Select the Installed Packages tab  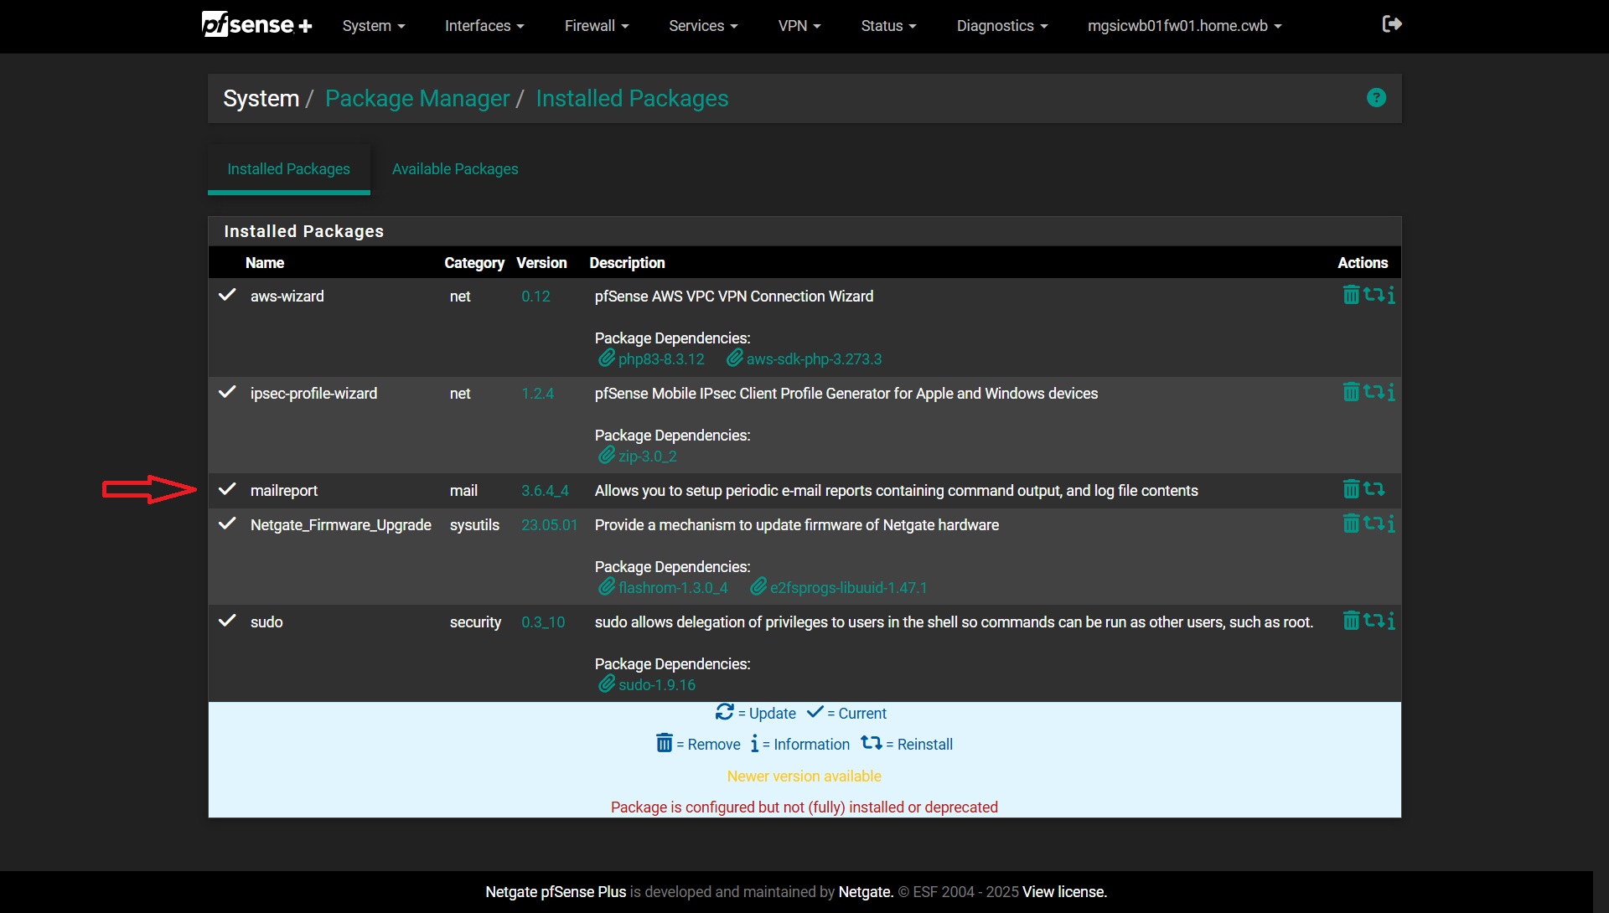(289, 169)
